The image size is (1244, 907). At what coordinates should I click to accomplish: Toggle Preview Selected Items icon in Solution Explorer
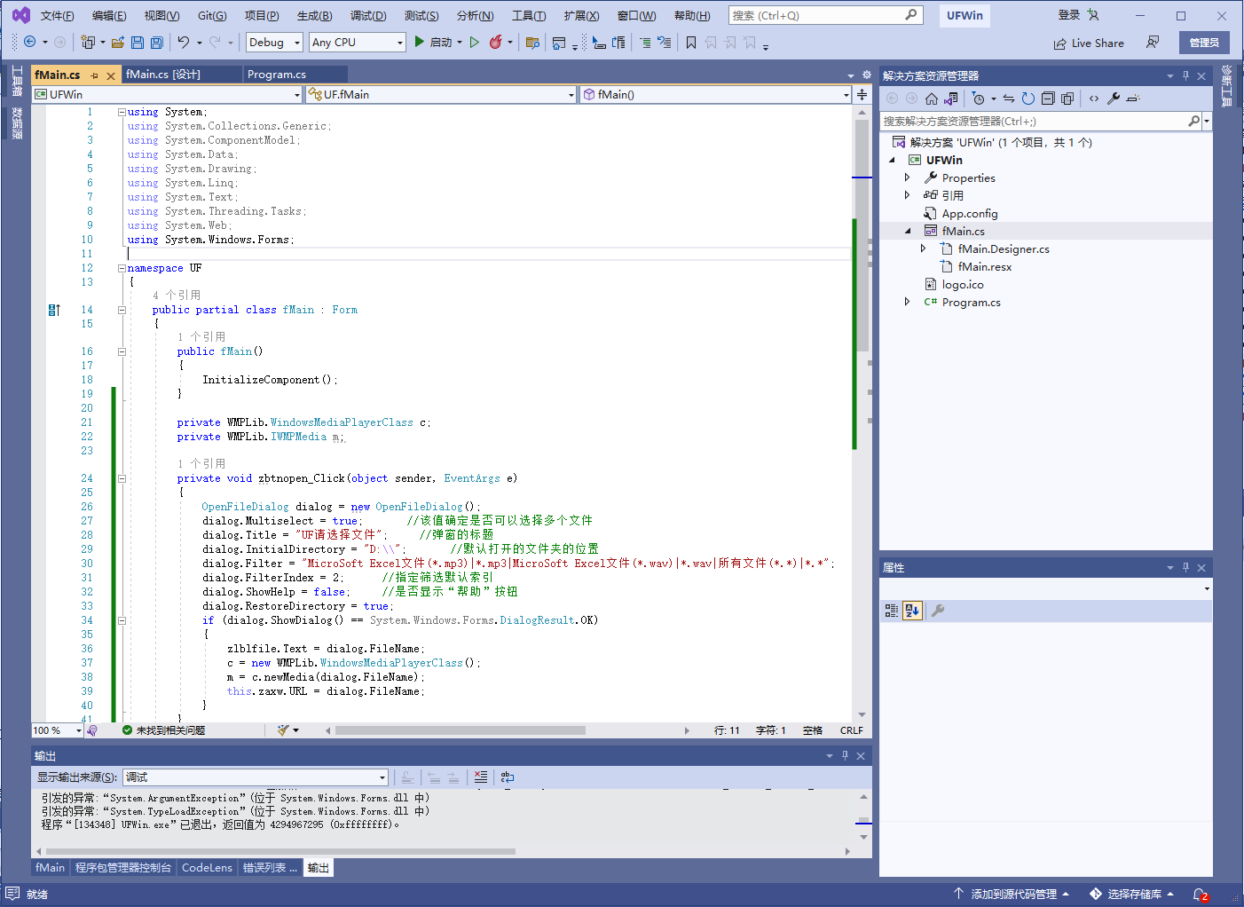tap(1133, 99)
